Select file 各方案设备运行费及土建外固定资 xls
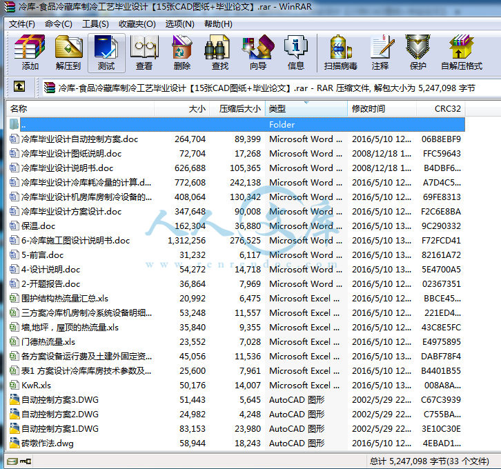 (x=86, y=356)
